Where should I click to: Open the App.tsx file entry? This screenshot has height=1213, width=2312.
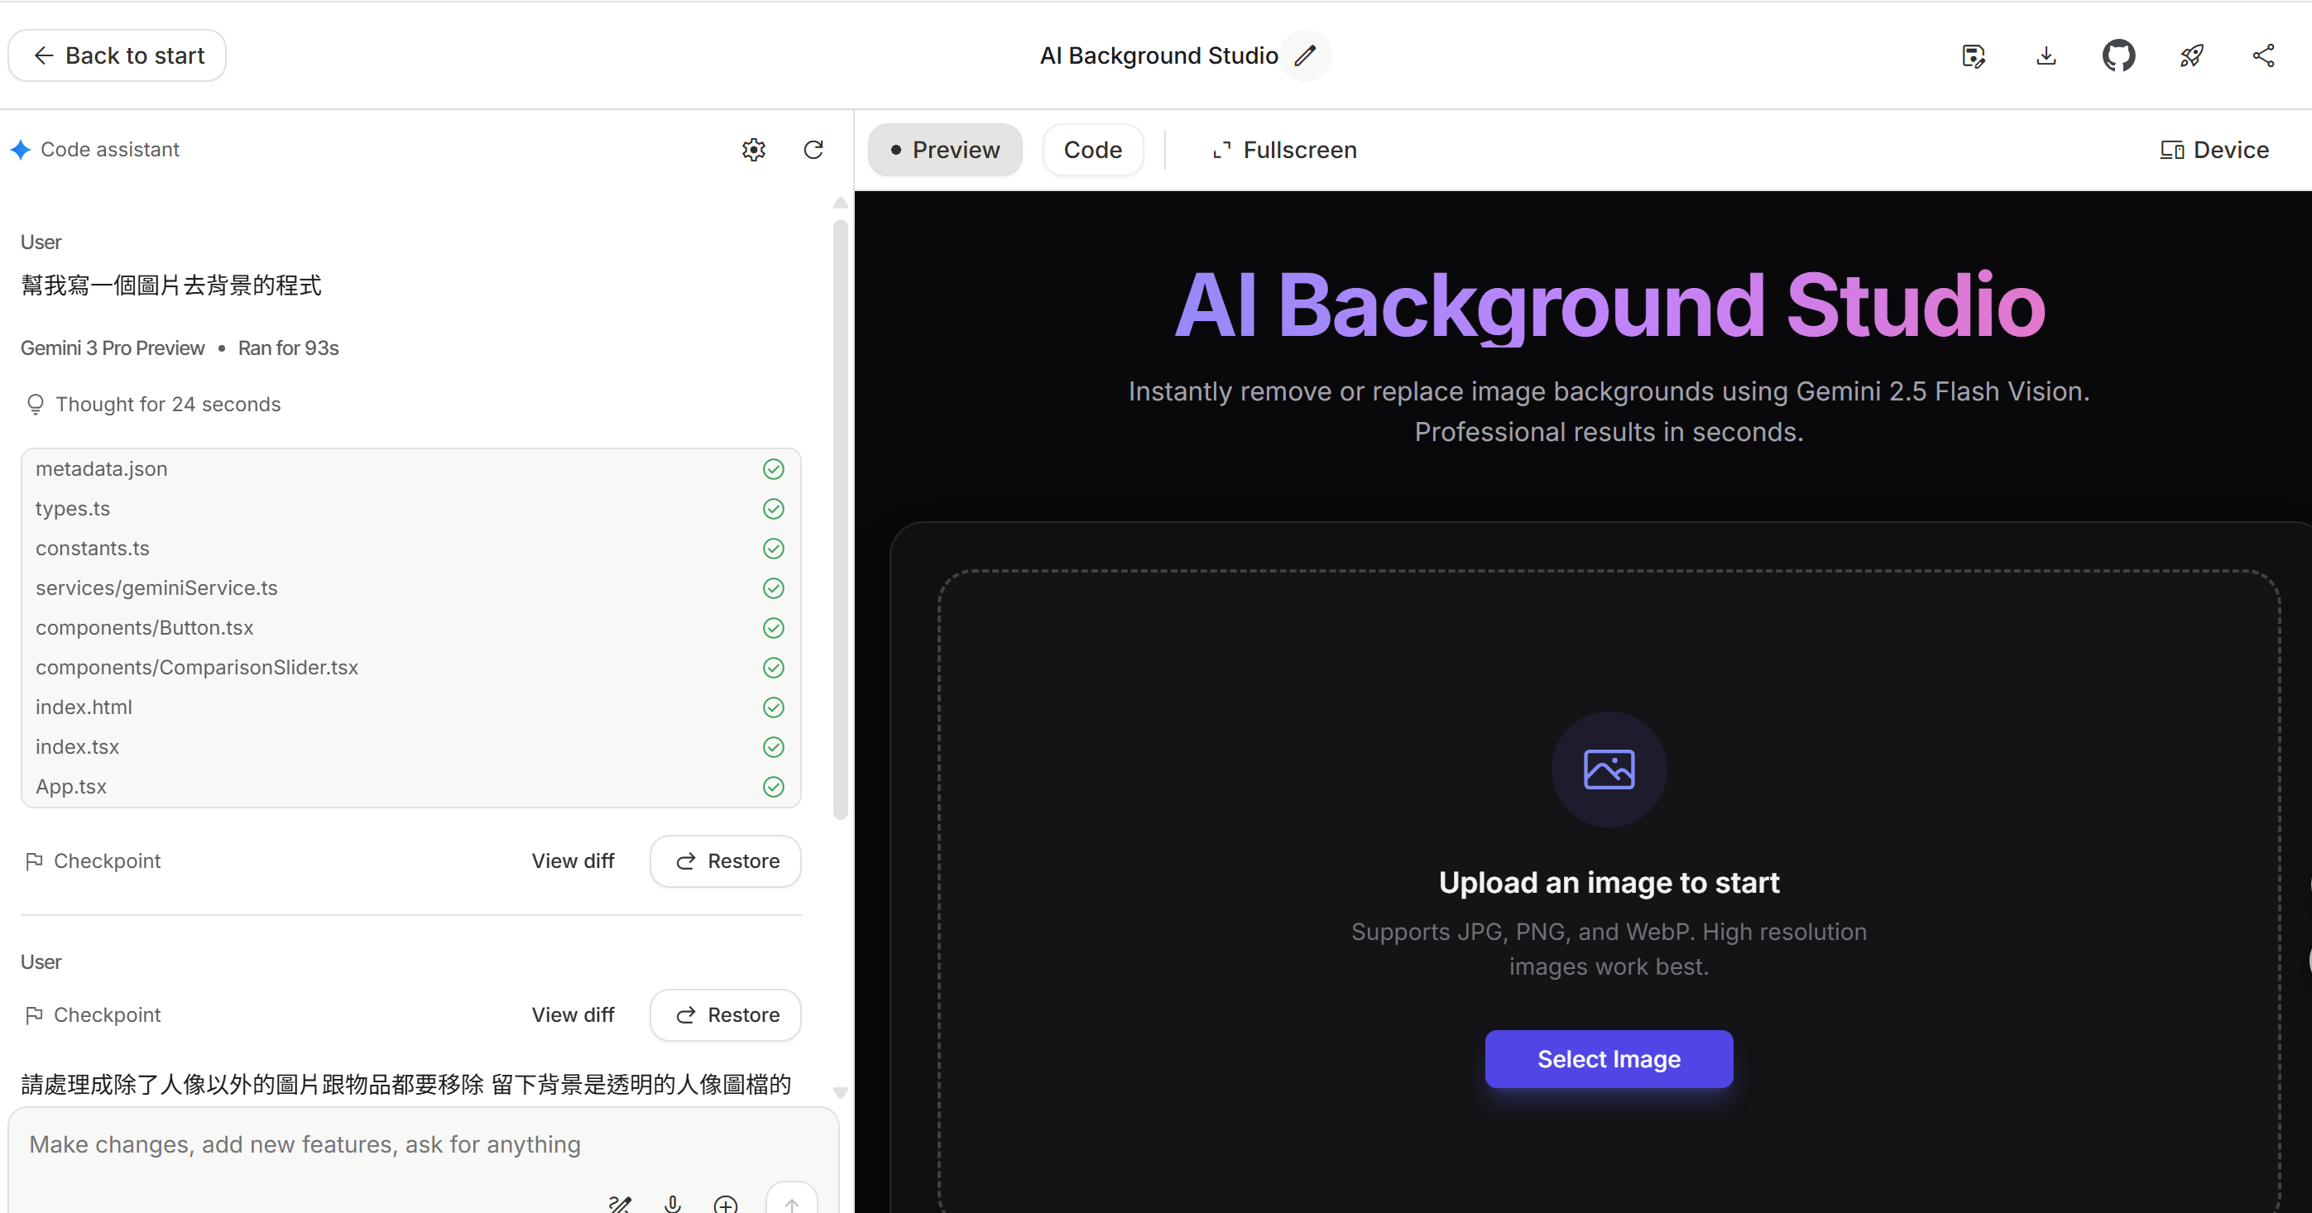point(72,787)
